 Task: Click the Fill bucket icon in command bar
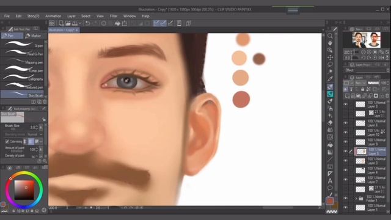(x=117, y=23)
